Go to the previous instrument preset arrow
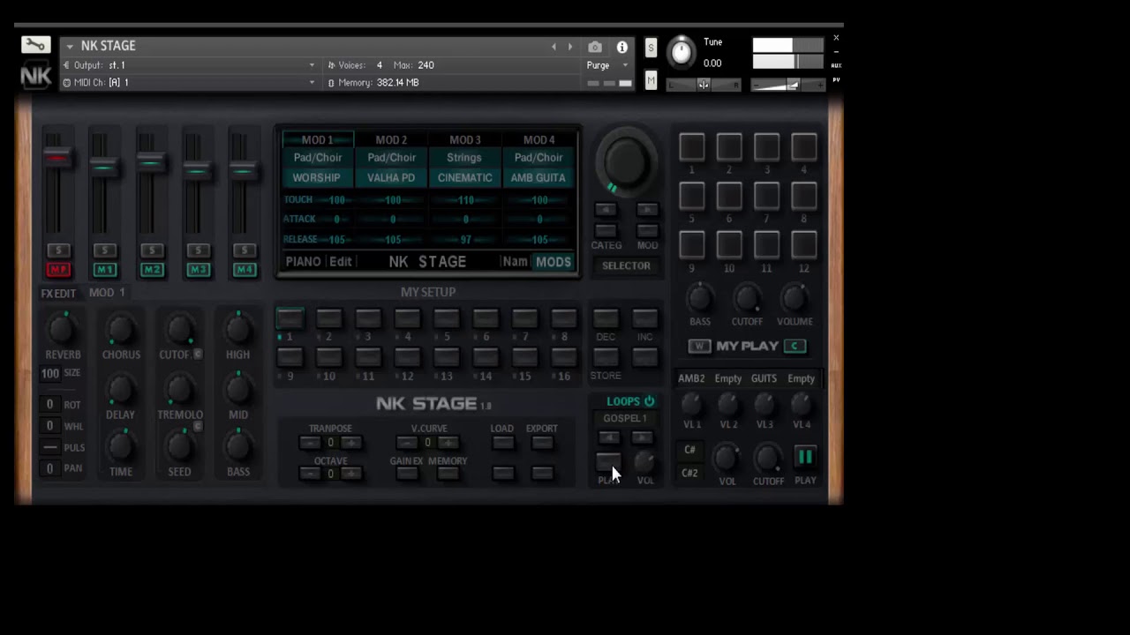This screenshot has height=635, width=1130. click(554, 47)
